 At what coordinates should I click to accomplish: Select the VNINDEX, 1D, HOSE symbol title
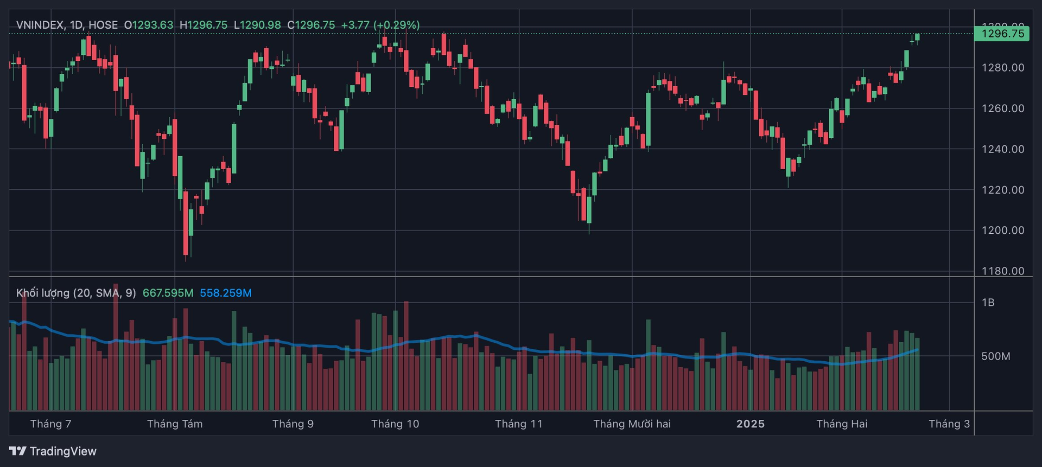tap(67, 25)
